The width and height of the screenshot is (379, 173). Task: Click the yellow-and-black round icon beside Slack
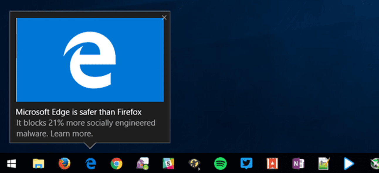point(194,164)
